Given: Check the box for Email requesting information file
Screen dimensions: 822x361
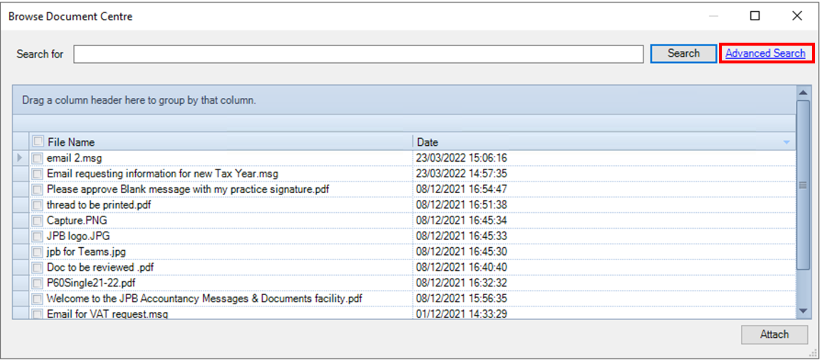Looking at the screenshot, I should click(x=37, y=174).
